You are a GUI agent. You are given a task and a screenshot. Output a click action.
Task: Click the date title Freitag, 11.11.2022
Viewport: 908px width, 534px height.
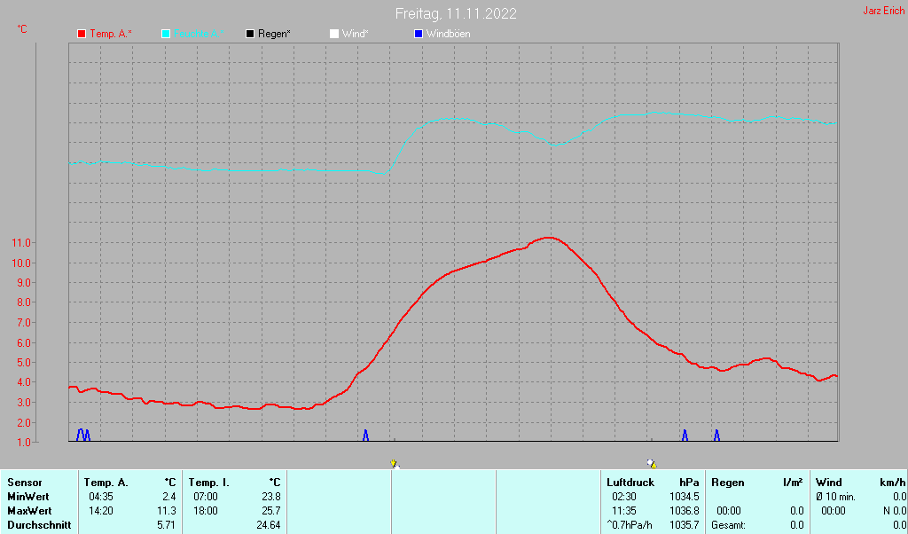[456, 13]
